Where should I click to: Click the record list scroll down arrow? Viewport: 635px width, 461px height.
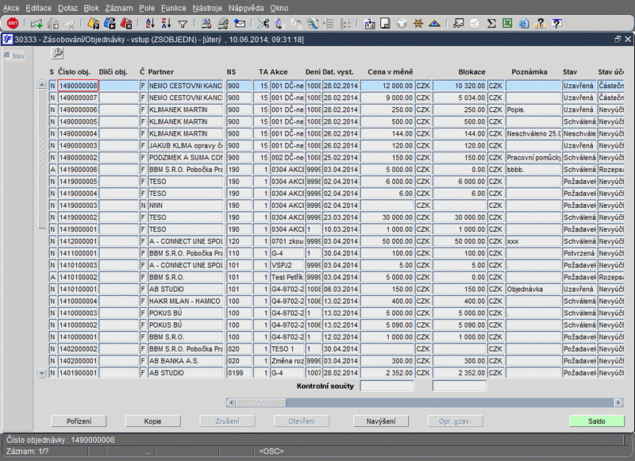[42, 373]
